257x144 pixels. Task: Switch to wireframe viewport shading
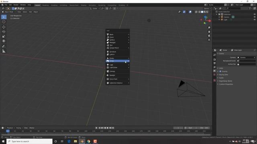point(200,12)
